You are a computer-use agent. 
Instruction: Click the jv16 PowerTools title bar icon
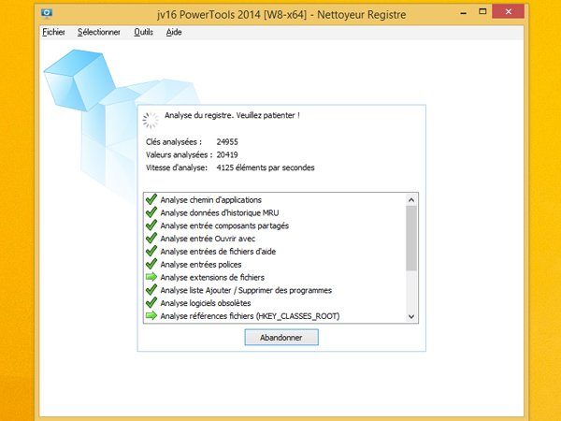[x=47, y=14]
